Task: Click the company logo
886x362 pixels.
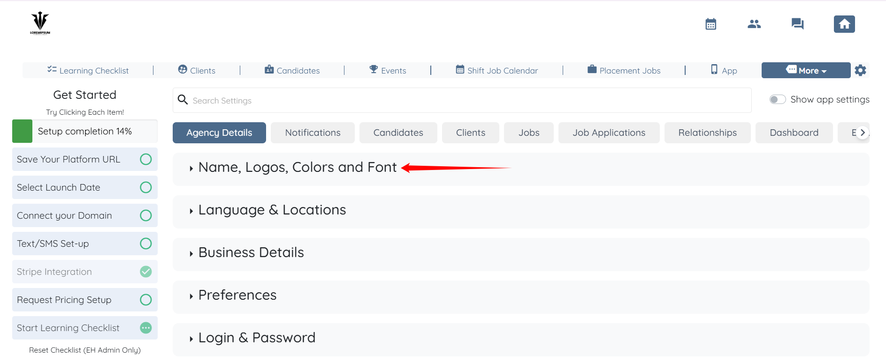Action: (40, 23)
